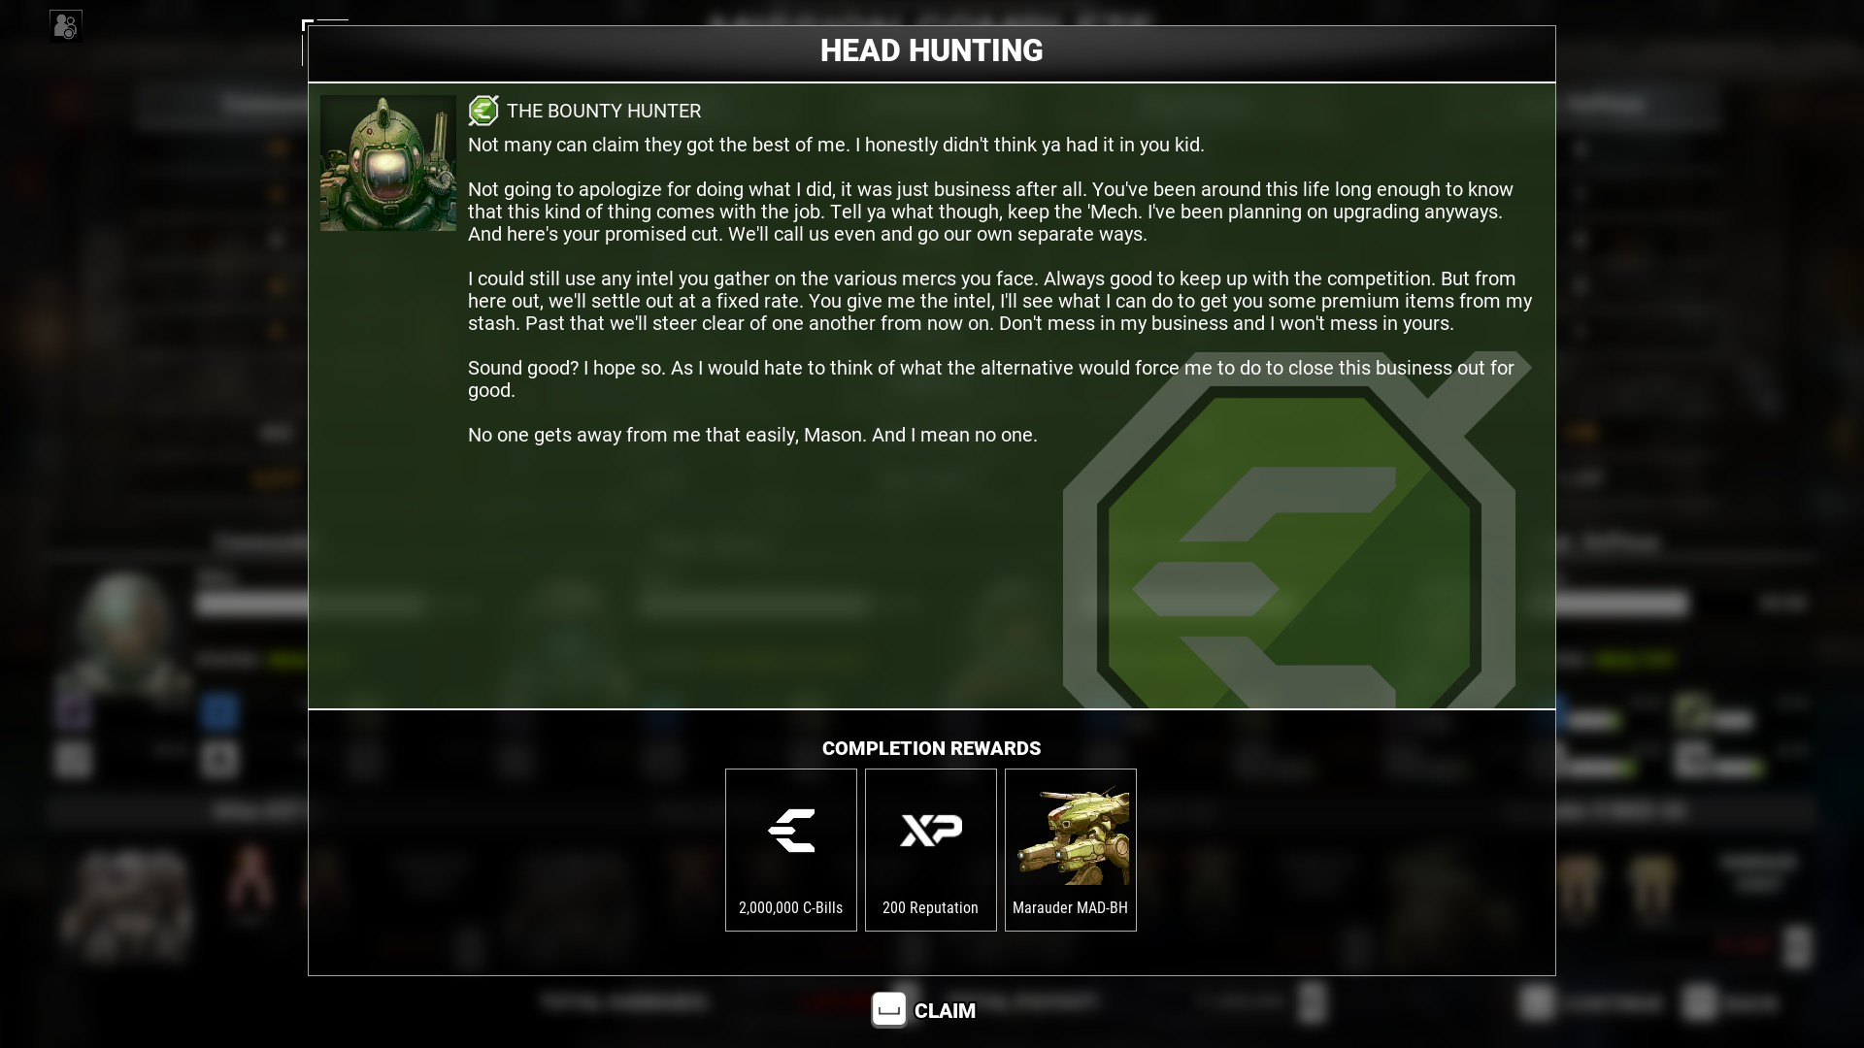
Task: Click the paragraph about gathering merc intel
Action: pyautogui.click(x=1000, y=301)
